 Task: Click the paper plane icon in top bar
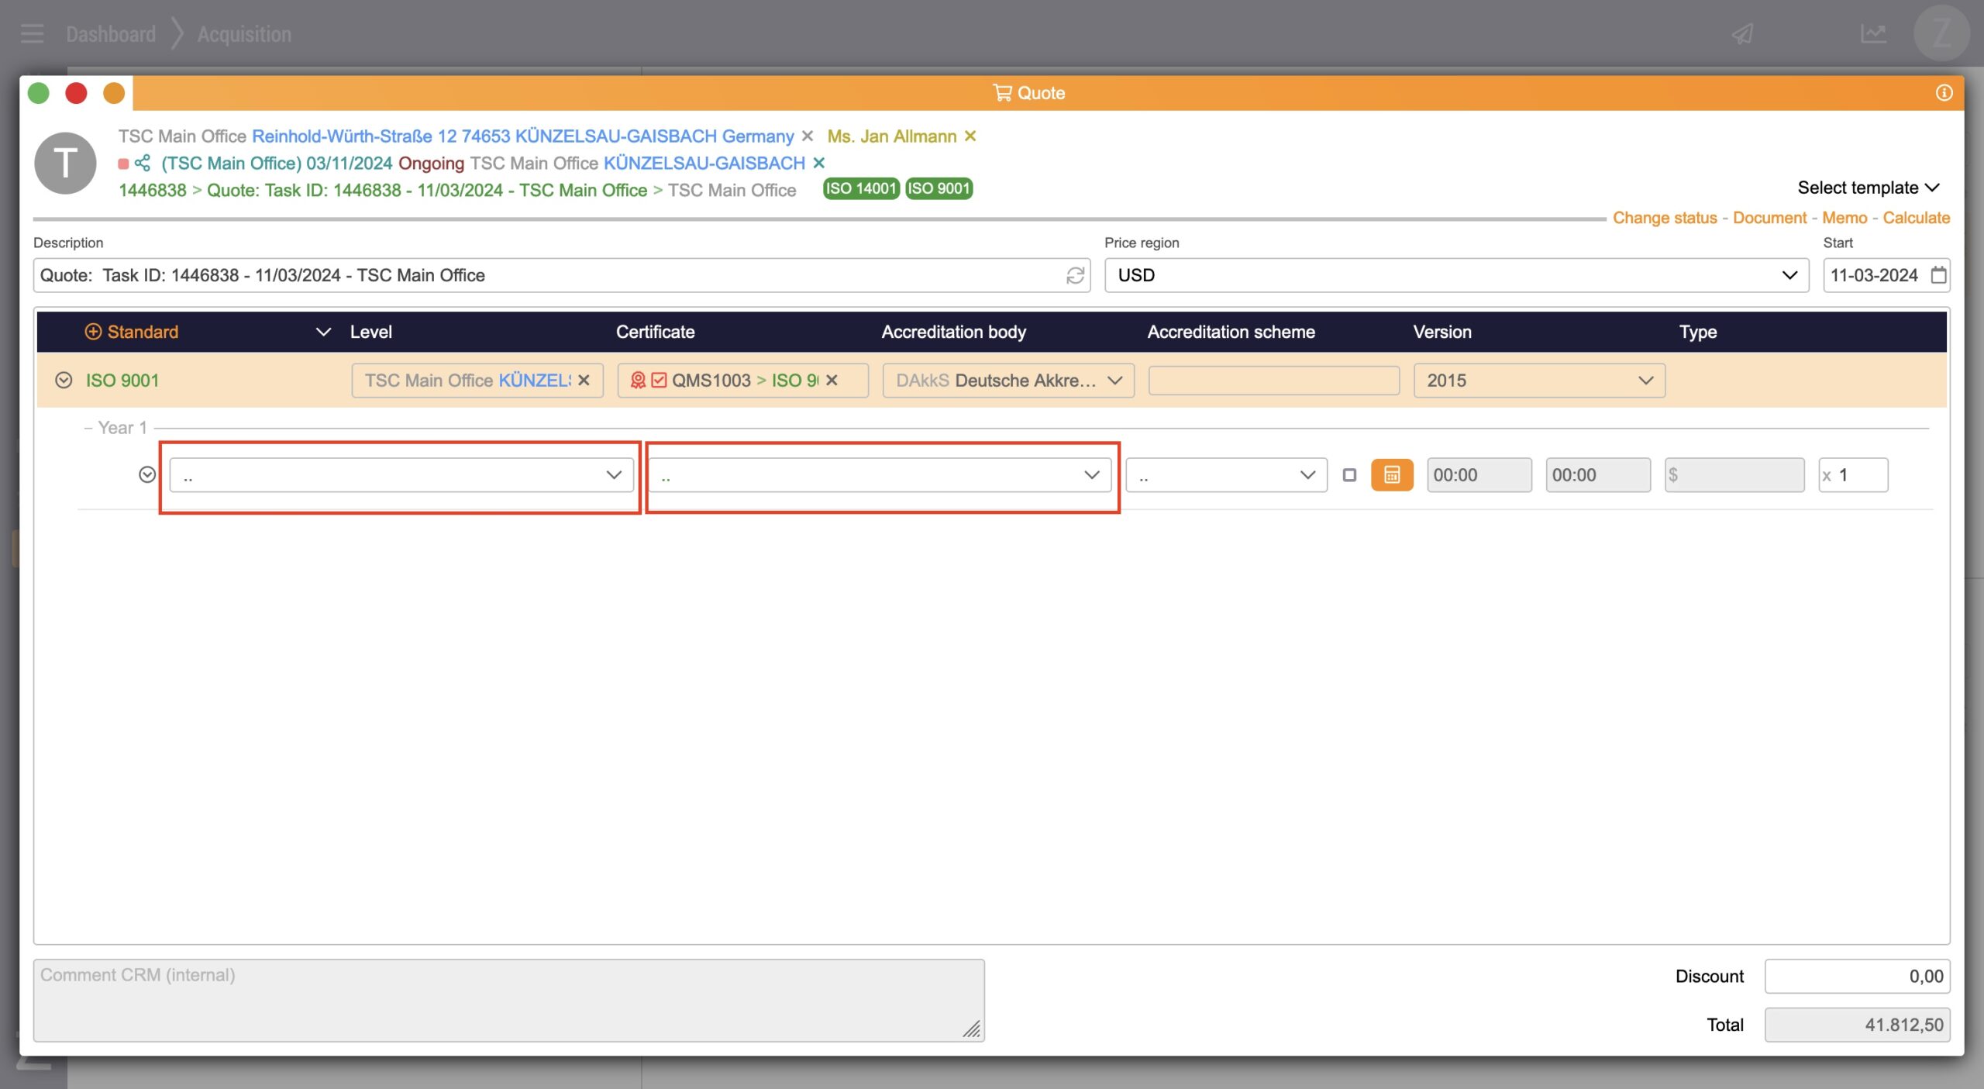1743,34
